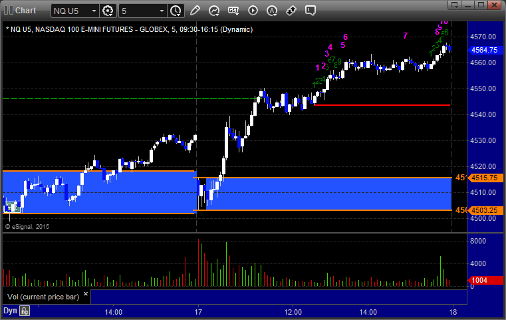Click the 4500.00 price scale label
506x320 pixels.
pos(483,218)
